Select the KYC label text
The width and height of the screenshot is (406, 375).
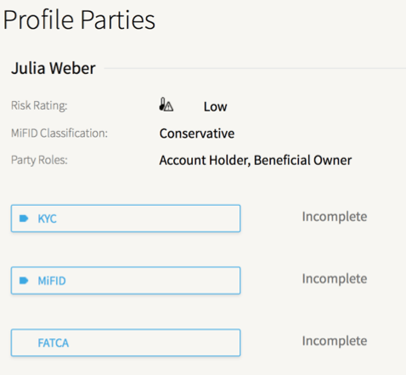pos(48,219)
